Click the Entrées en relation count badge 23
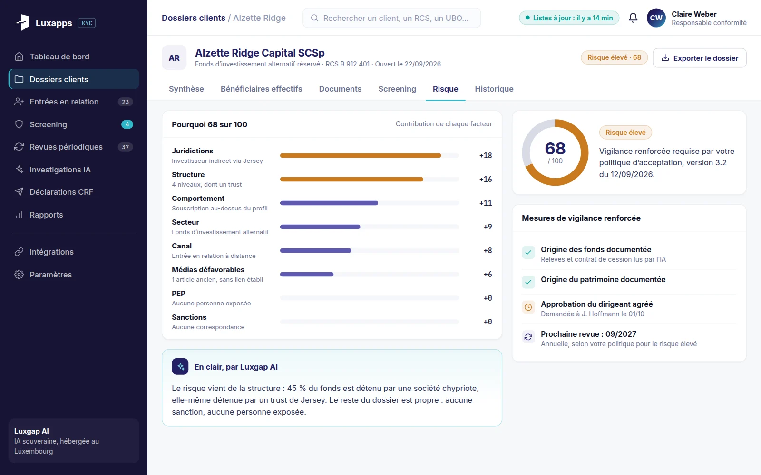Viewport: 761px width, 475px height. [126, 102]
